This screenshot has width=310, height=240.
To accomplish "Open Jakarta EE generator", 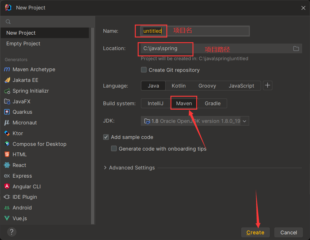I will pos(45,80).
